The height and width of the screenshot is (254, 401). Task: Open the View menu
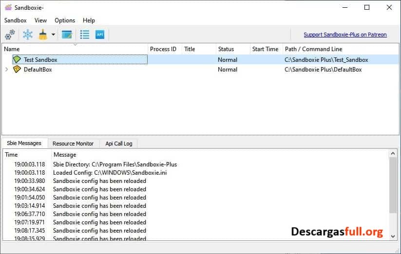click(40, 20)
